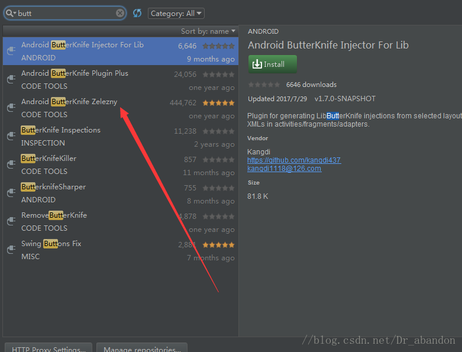Click plug icon beside ButterKnife Zelezny
The width and height of the screenshot is (462, 352).
(11, 108)
